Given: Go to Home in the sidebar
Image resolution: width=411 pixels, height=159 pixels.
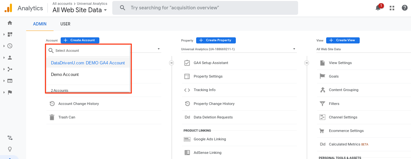Looking at the screenshot, I should (x=10, y=23).
